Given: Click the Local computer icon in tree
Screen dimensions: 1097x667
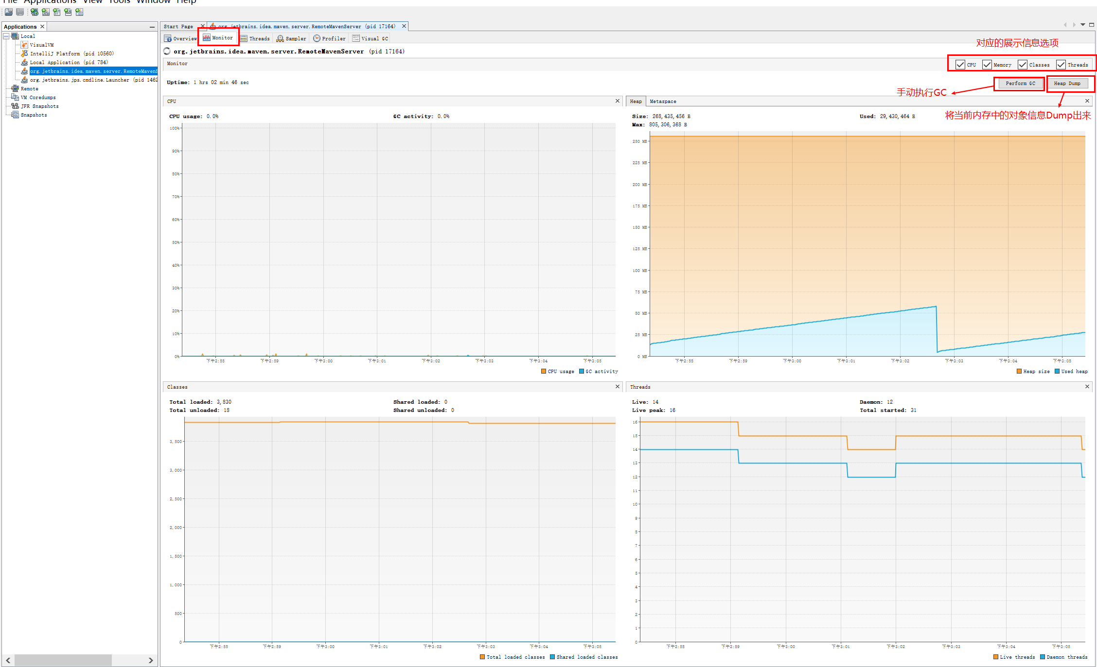Looking at the screenshot, I should (15, 36).
